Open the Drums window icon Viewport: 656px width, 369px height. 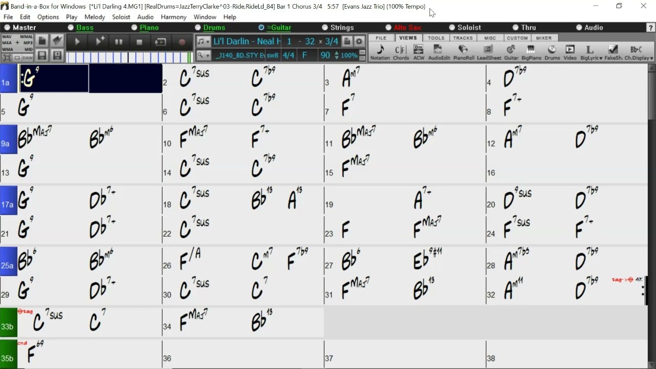(552, 52)
